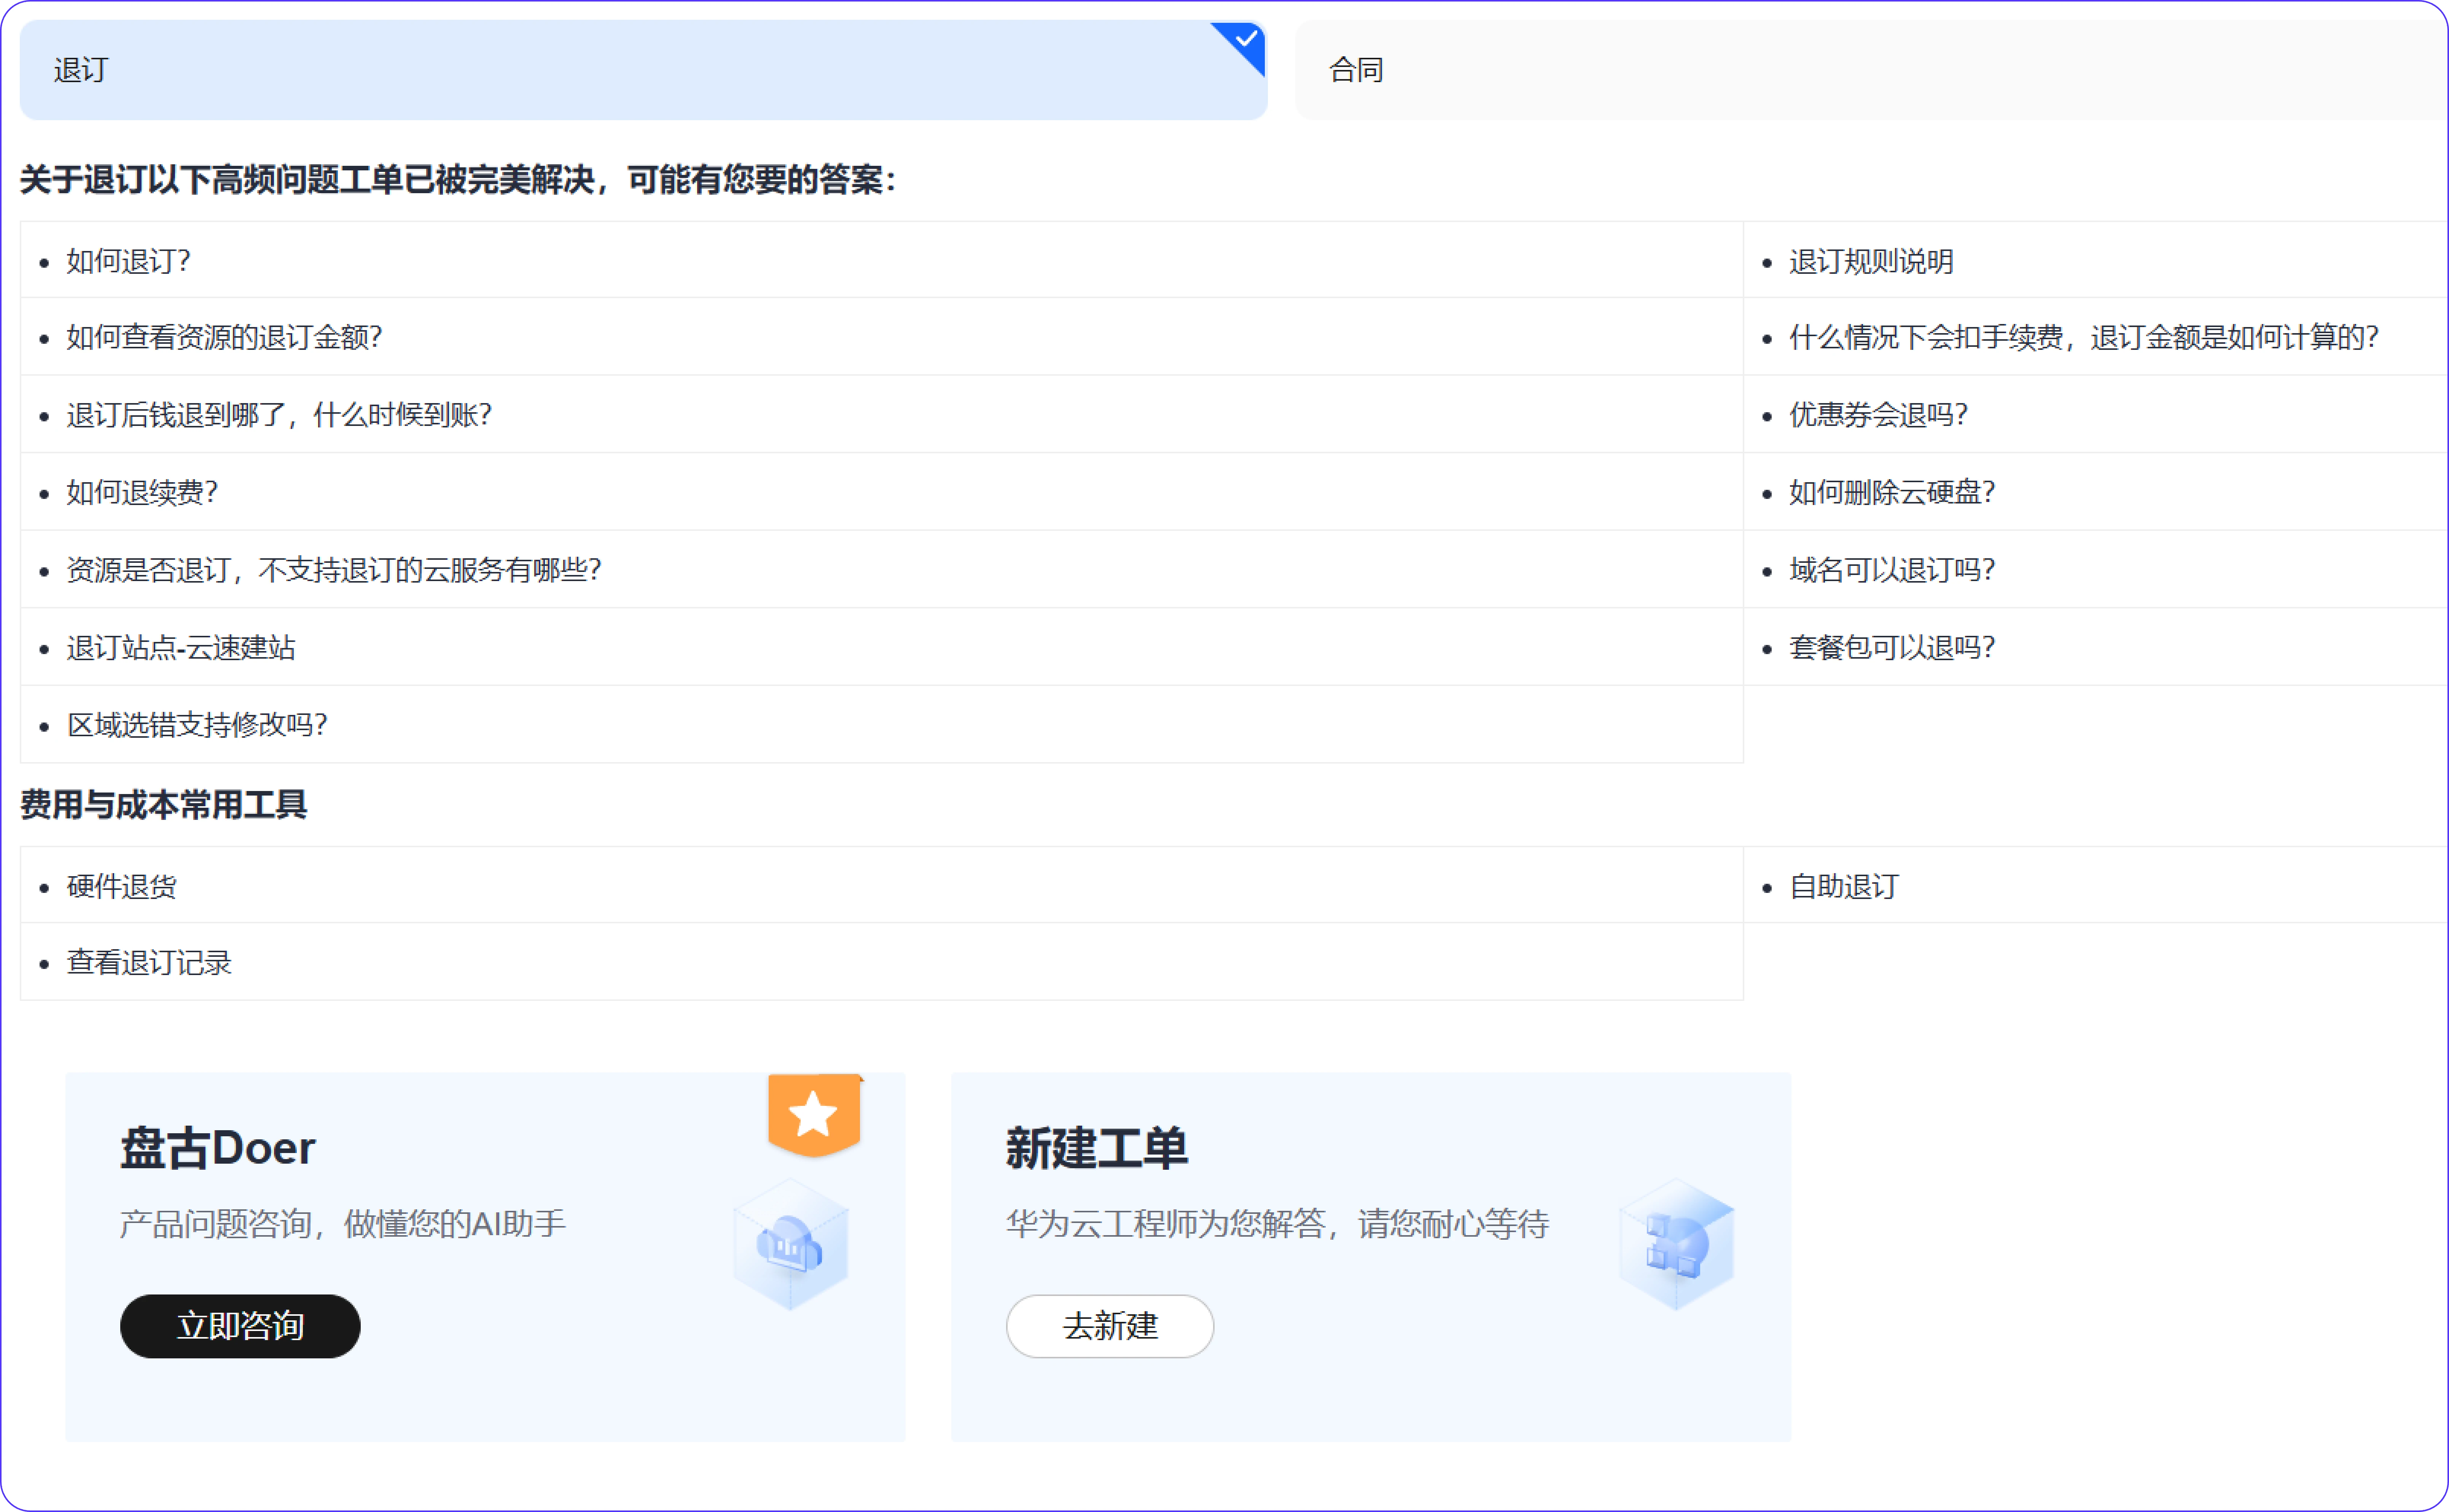Click the 费用与成本常用工具 heading
2449x1512 pixels.
[163, 805]
